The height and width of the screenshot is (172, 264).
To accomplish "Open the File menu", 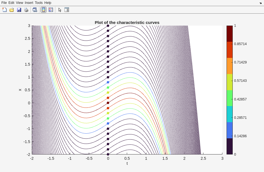I will click(x=4, y=3).
